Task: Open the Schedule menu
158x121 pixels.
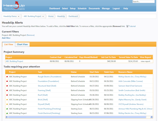Action: [x=82, y=9]
